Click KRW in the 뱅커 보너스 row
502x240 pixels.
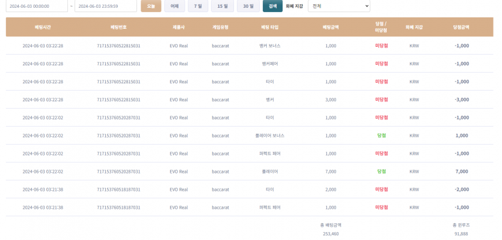414,46
